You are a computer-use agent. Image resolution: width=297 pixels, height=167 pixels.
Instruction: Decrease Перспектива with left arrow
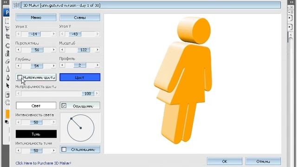[19, 50]
